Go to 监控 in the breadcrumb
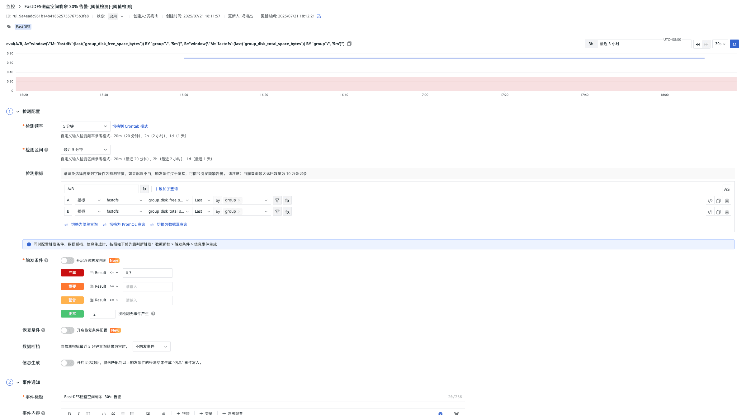This screenshot has width=741, height=415. click(x=11, y=7)
